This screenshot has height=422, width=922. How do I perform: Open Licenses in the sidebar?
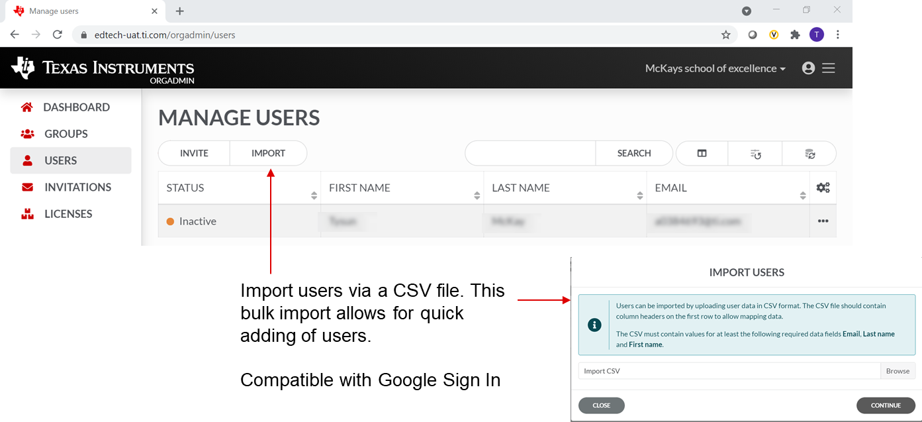68,214
